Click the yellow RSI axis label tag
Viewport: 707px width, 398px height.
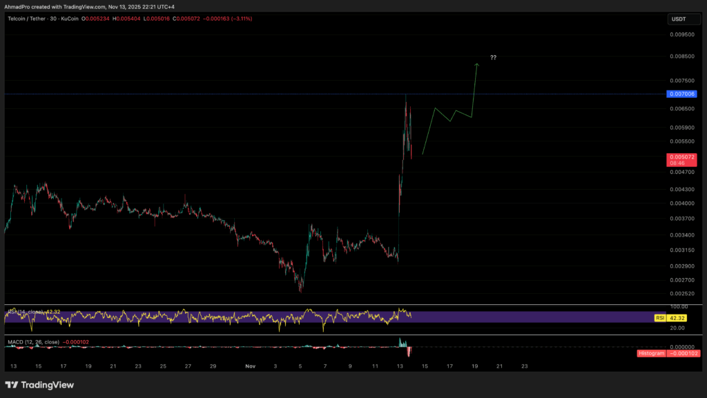pos(659,318)
